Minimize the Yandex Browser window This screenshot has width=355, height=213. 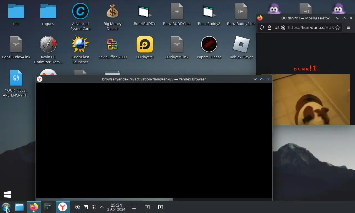(255, 79)
